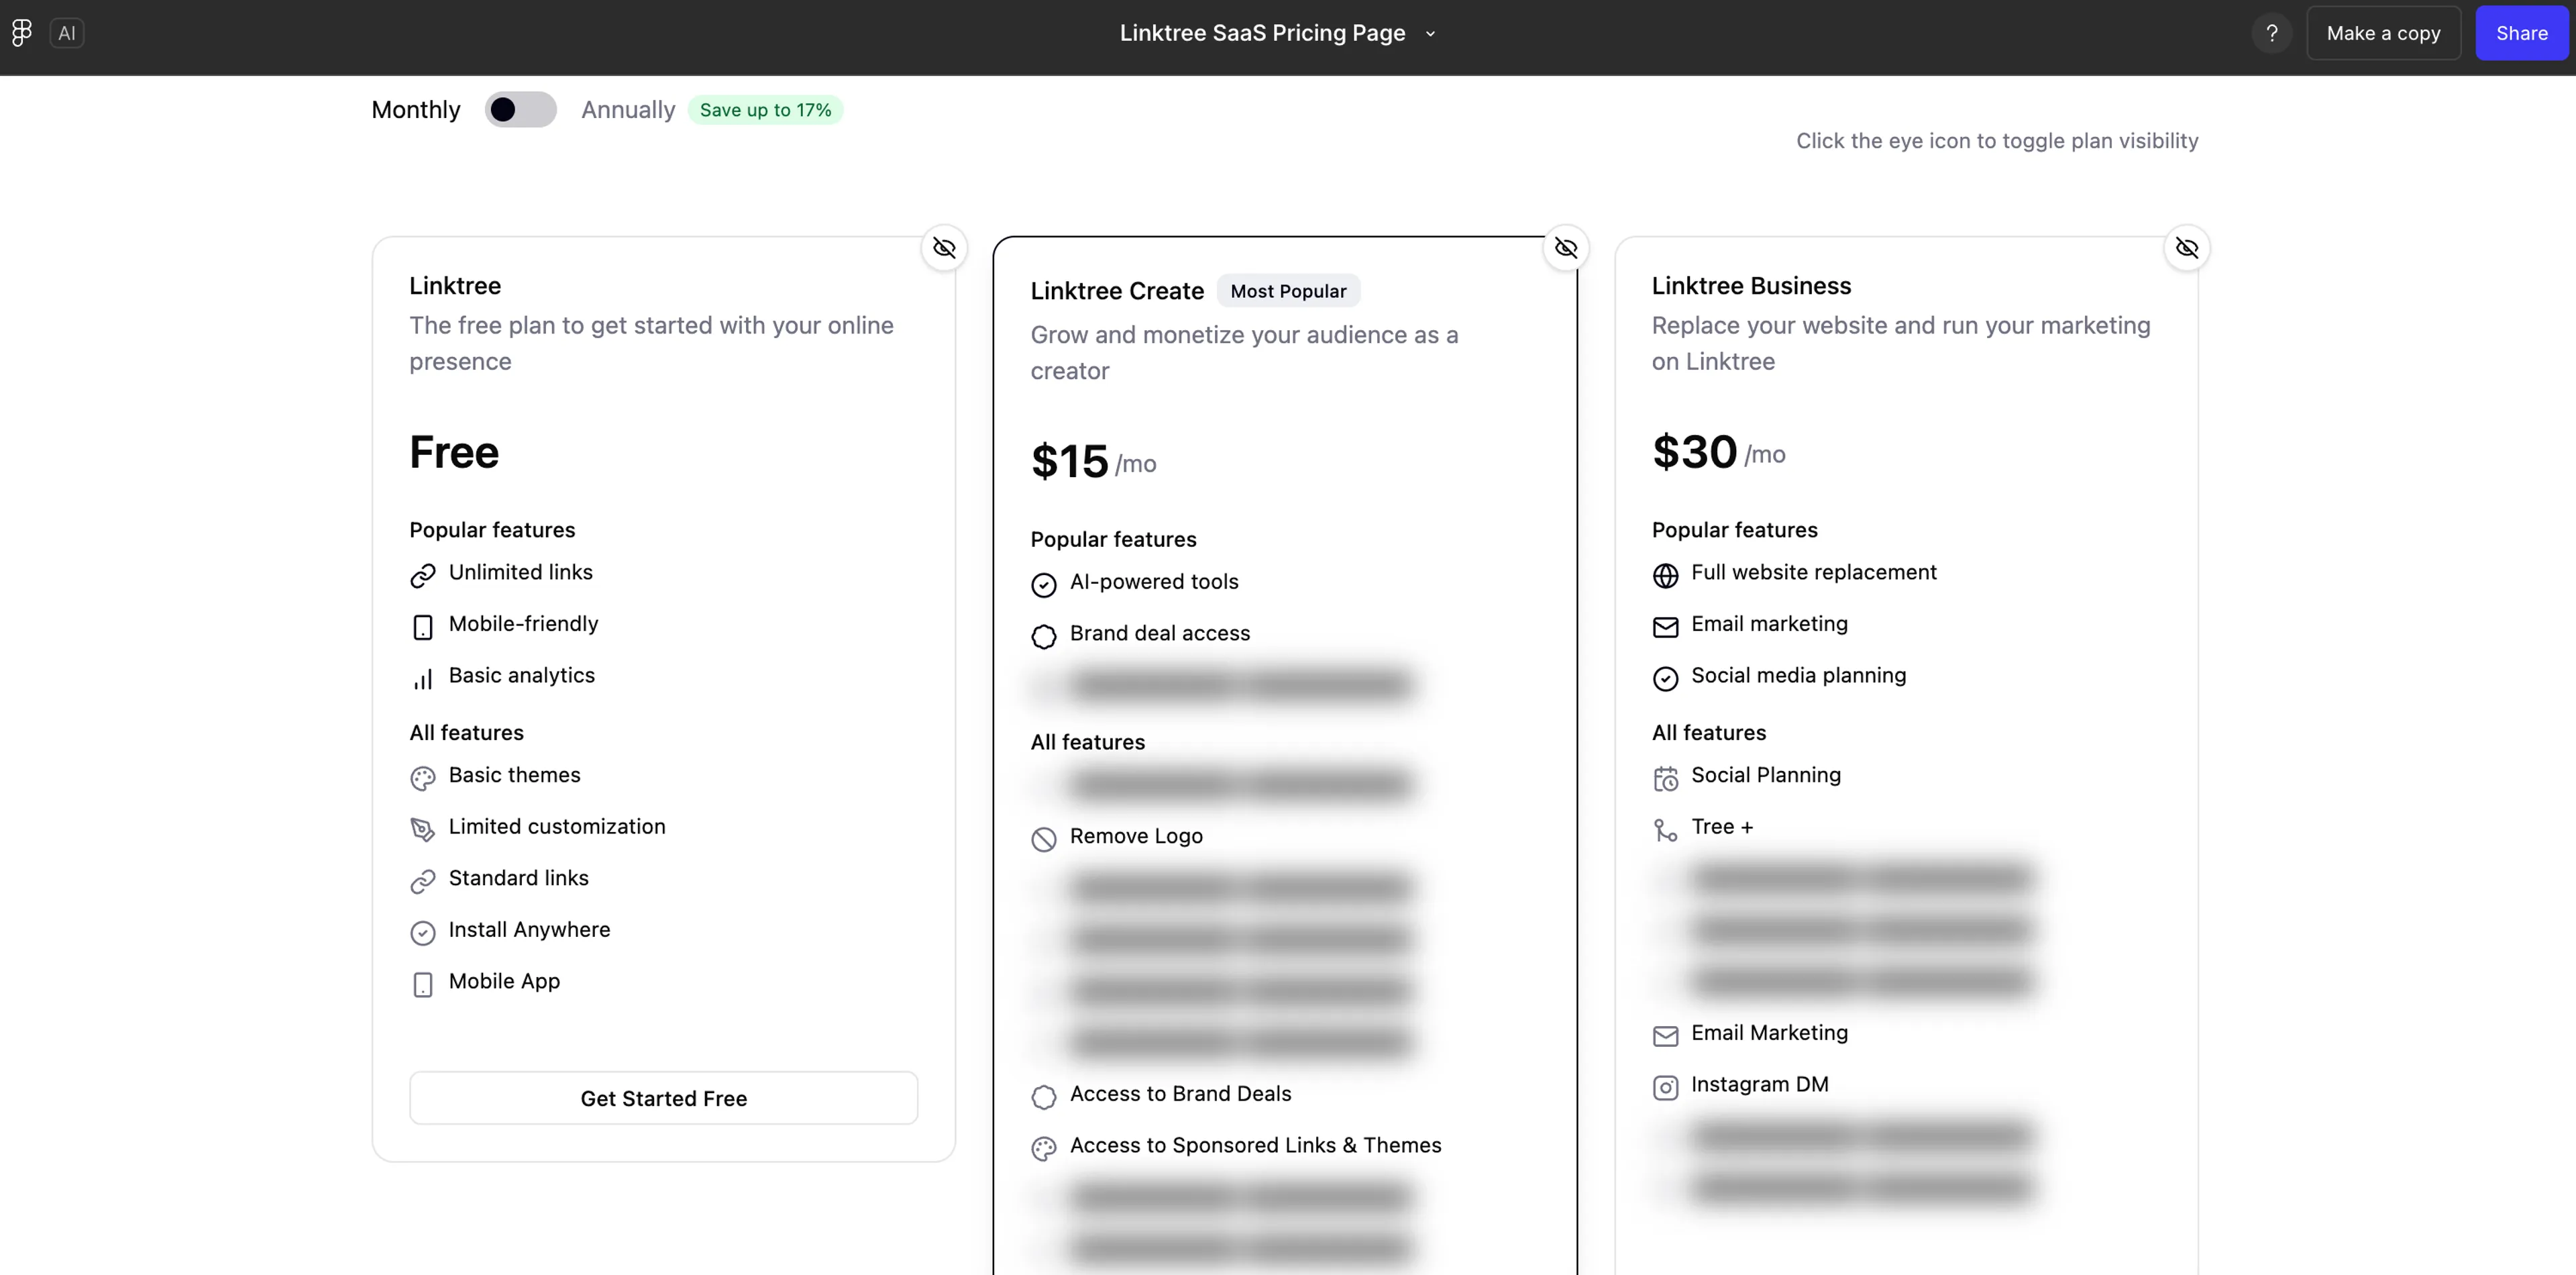Click the Get Started Free button
Screen dimensions: 2576x1275
coord(664,1098)
